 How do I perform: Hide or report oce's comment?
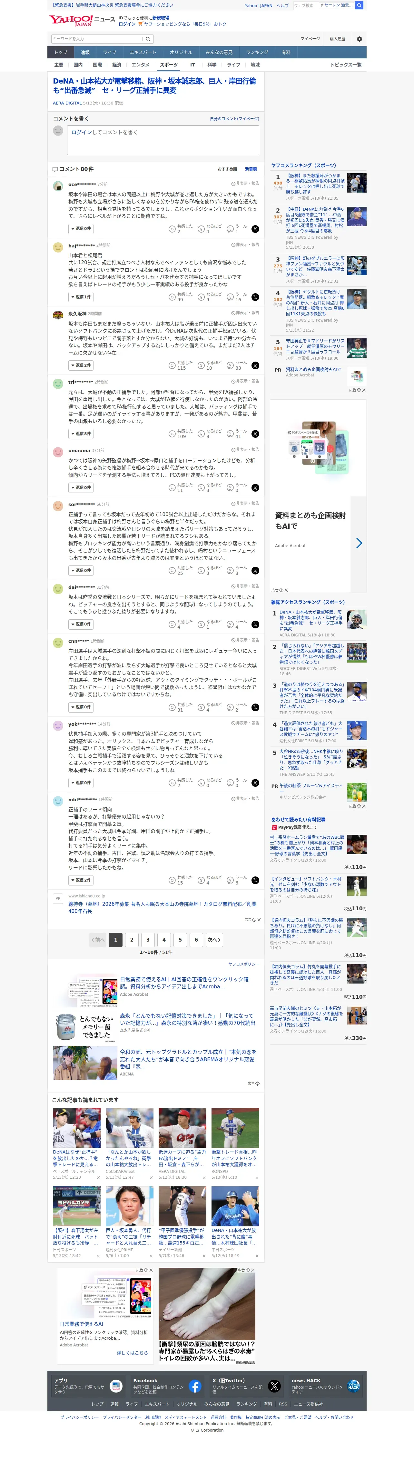(245, 184)
